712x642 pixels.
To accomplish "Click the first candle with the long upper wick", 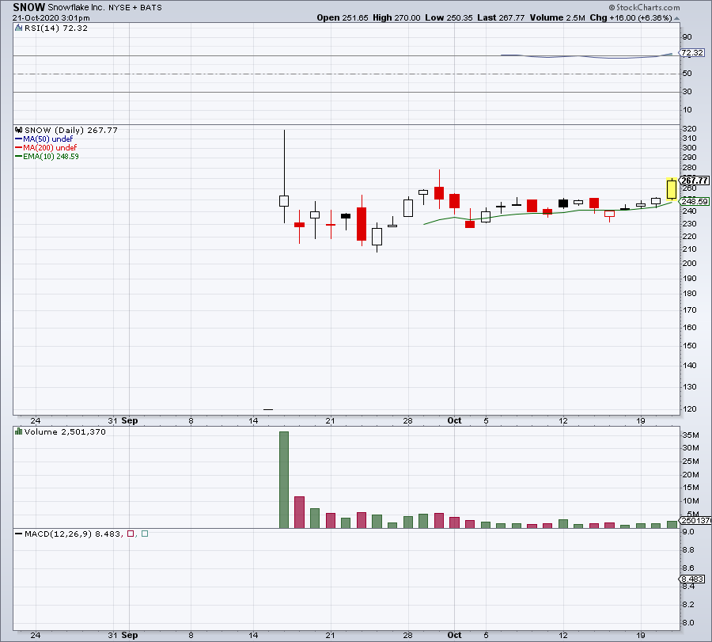I will click(x=284, y=201).
